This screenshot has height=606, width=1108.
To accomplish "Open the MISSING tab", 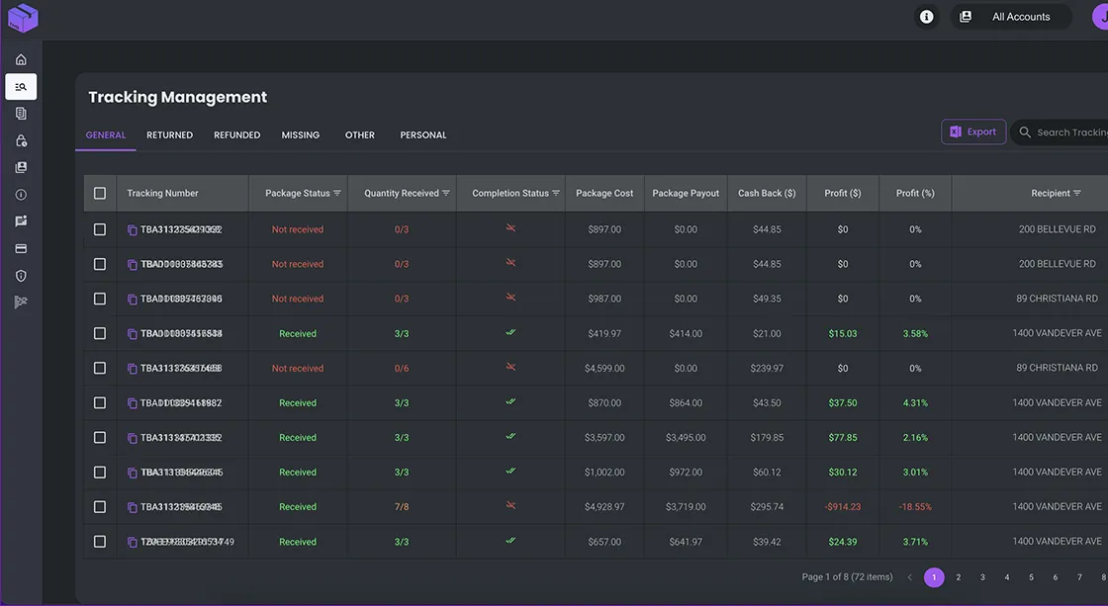I will coord(301,134).
